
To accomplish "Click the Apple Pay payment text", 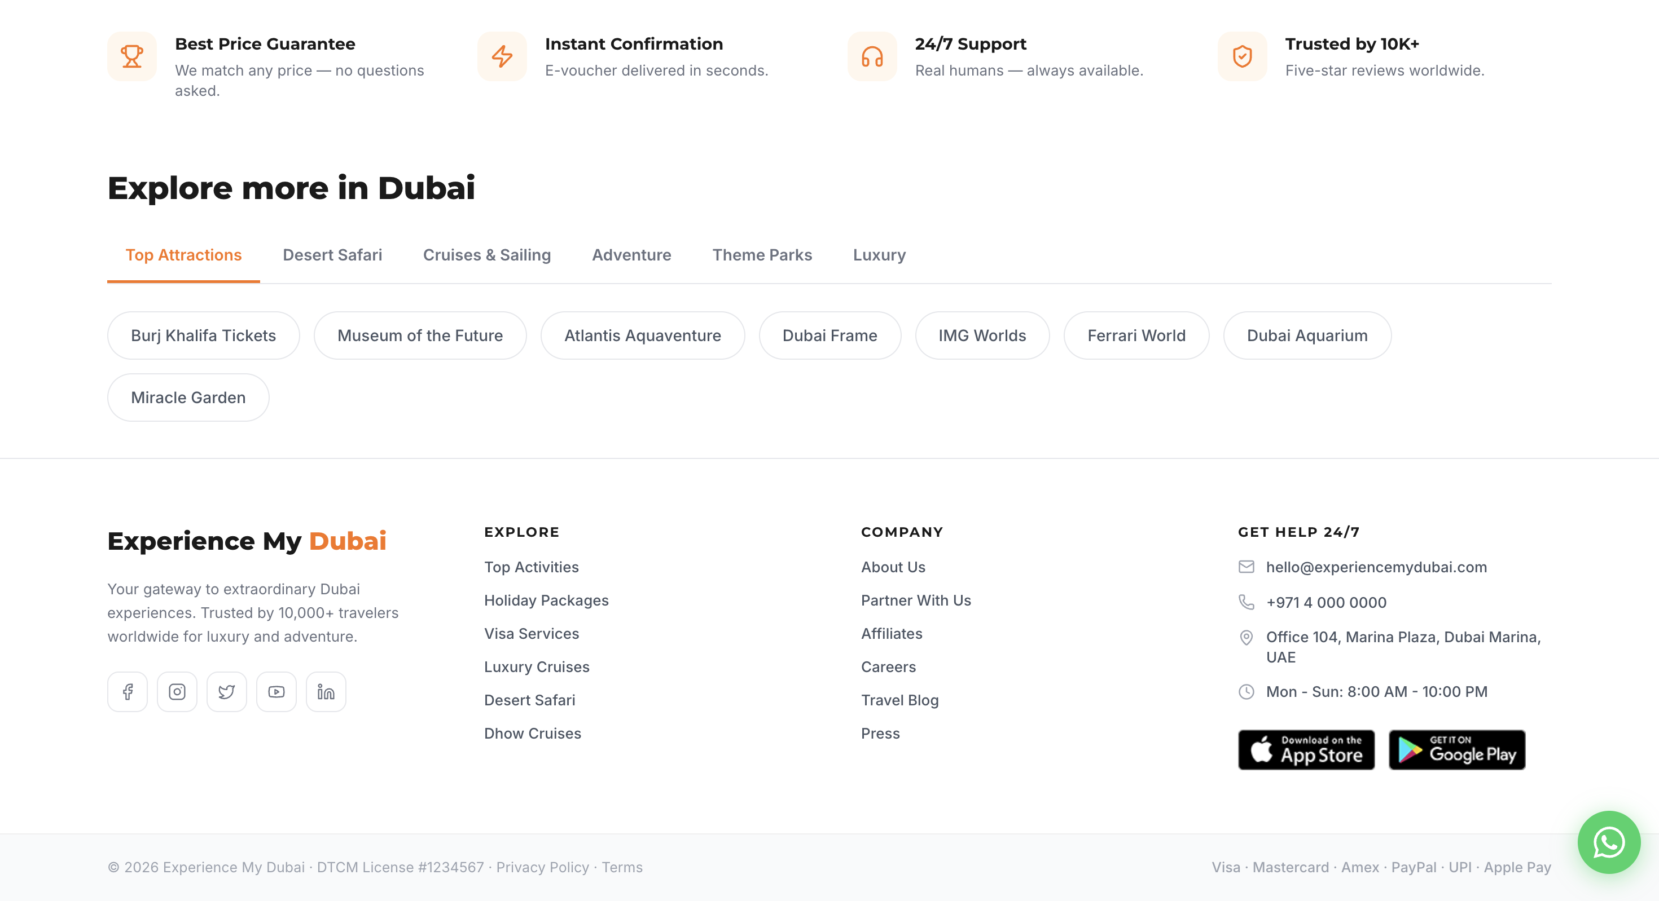I will click(x=1517, y=868).
